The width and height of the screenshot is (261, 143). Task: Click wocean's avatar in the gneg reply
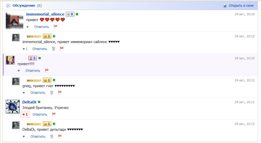coord(16,81)
